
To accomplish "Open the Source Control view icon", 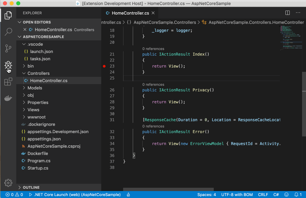I will click(8, 48).
